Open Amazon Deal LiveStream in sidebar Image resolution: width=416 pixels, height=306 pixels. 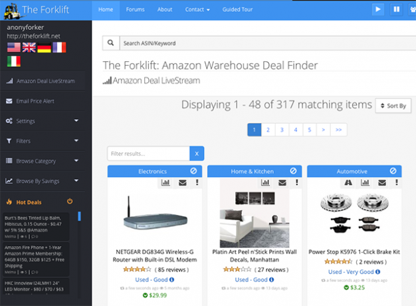[43, 81]
